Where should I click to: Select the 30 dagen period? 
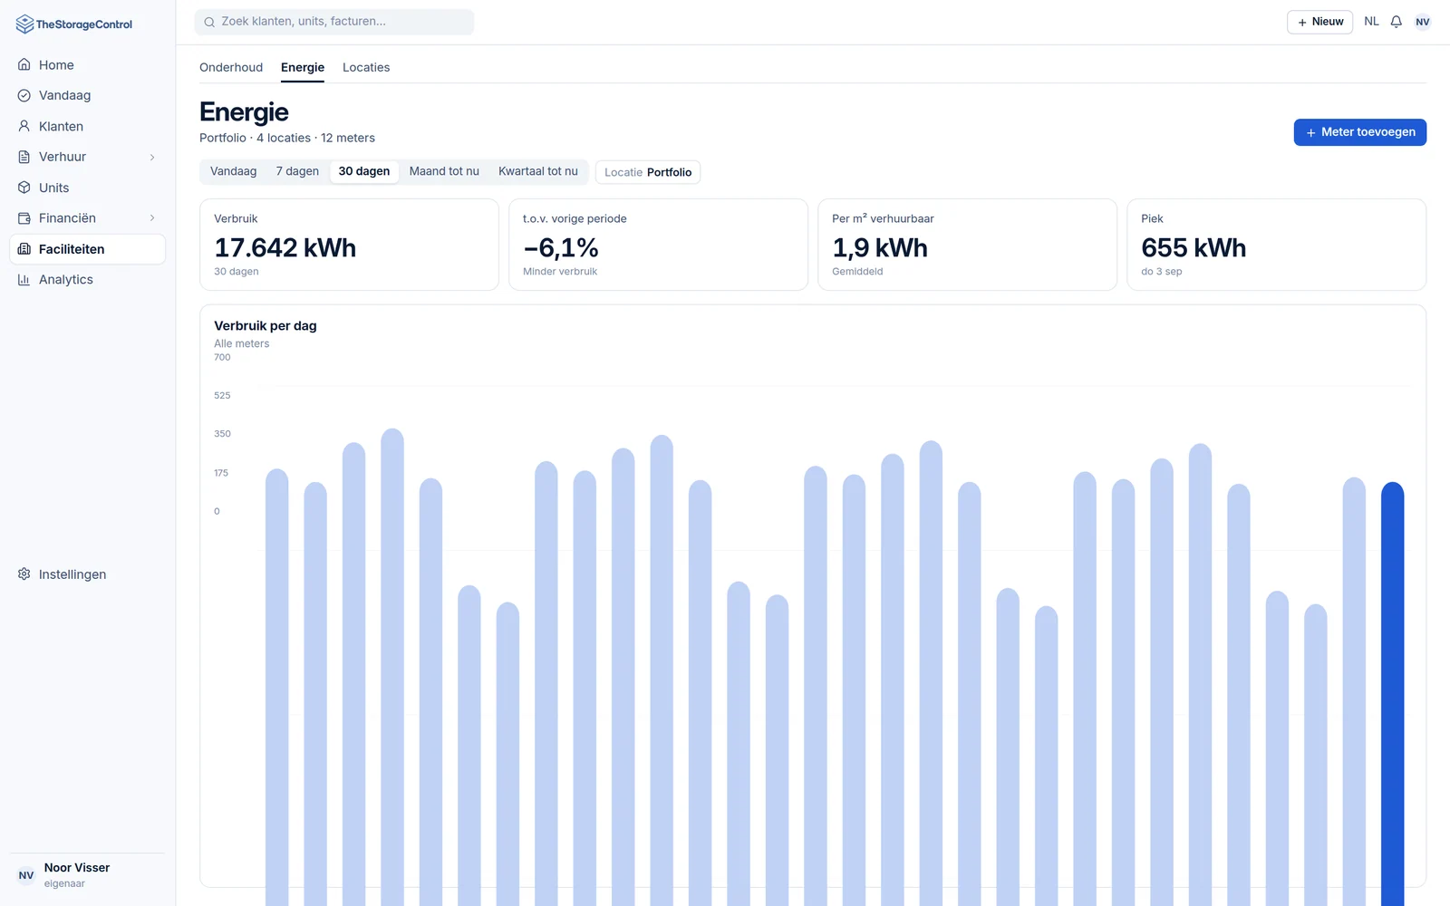click(x=364, y=171)
